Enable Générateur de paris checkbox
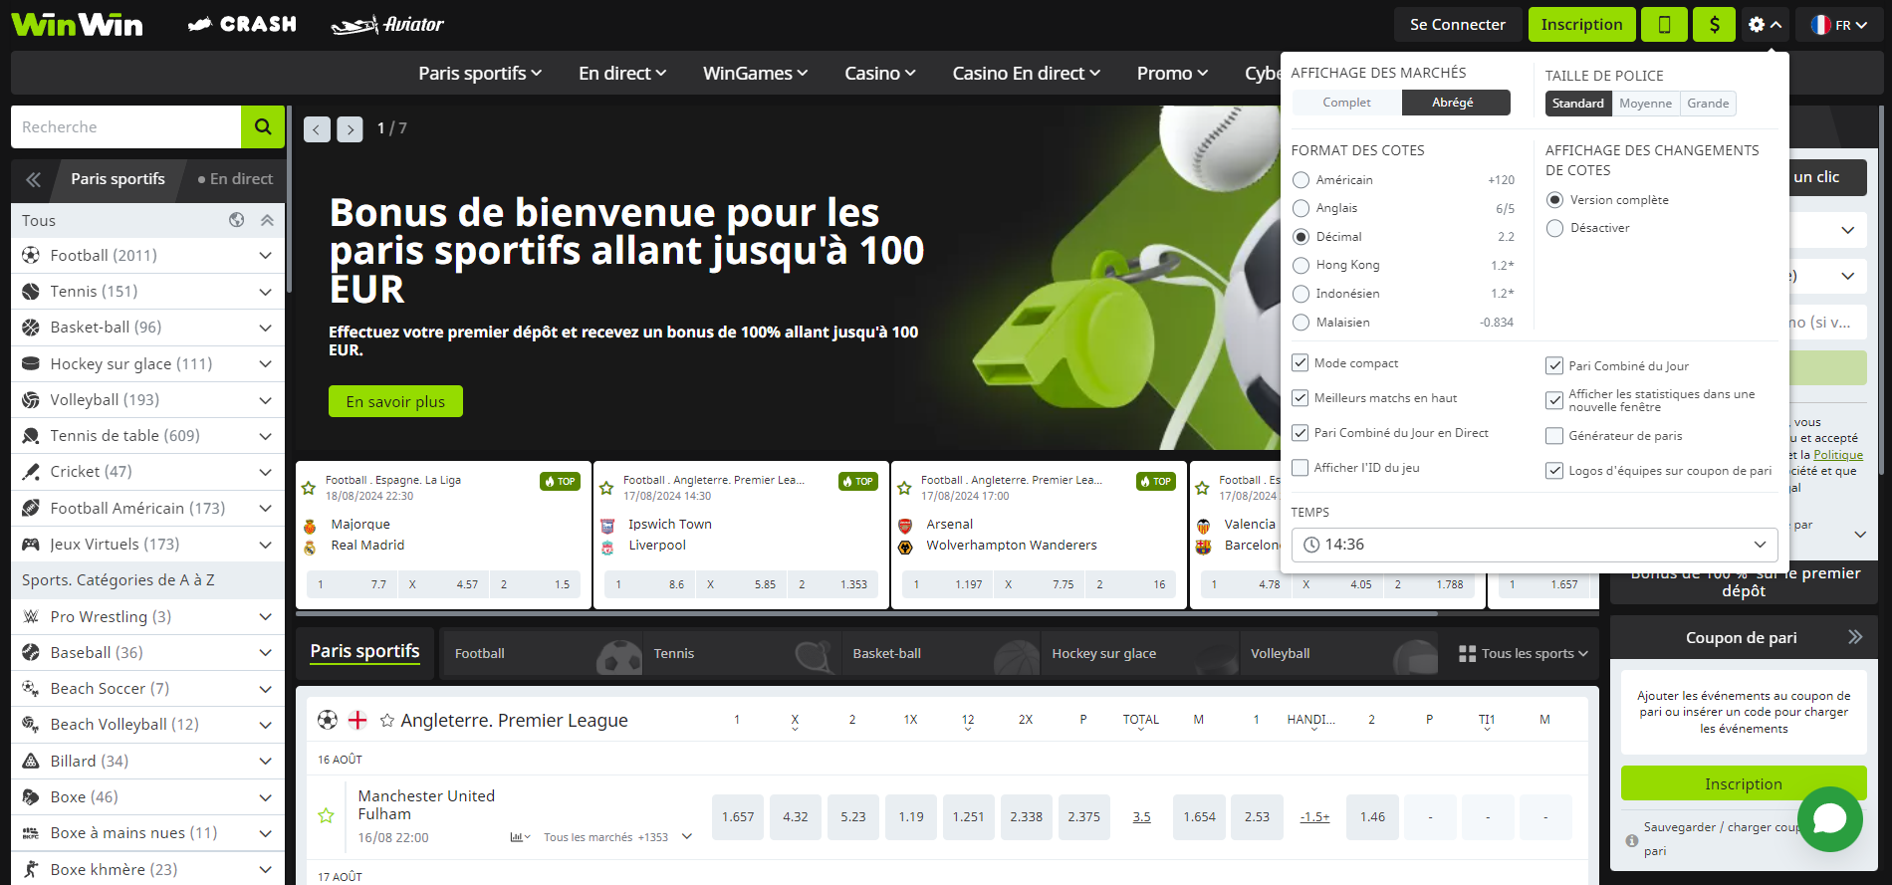The width and height of the screenshot is (1892, 885). 1553,435
